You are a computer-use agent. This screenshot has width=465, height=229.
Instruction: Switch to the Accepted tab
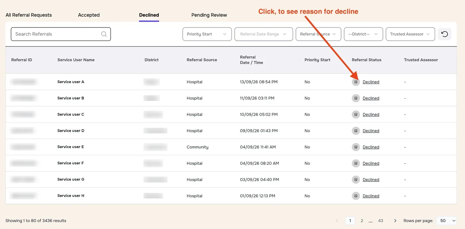click(x=89, y=15)
